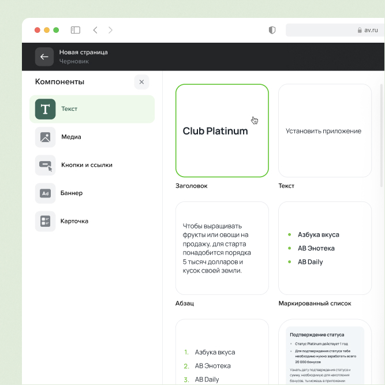Click the av.ru address bar

[x=335, y=30]
